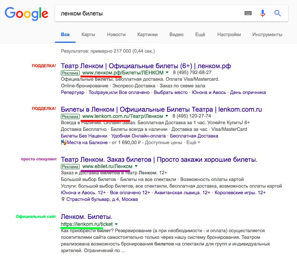This screenshot has width=297, height=258.
Task: Click the results count text примерно 217 000
Action: 111,51
